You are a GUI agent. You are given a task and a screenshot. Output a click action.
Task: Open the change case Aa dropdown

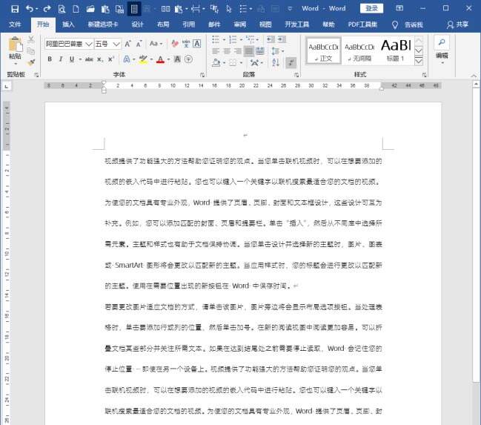point(156,44)
